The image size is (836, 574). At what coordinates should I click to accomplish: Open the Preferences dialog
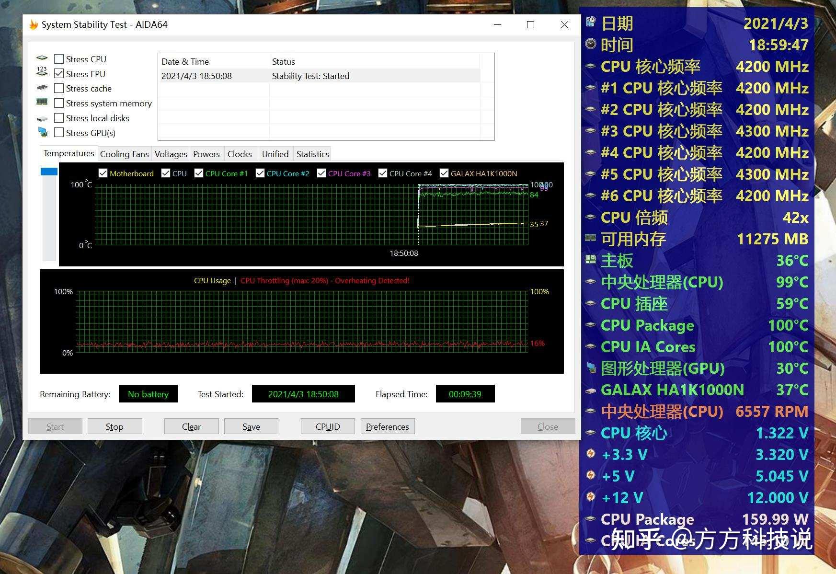388,426
